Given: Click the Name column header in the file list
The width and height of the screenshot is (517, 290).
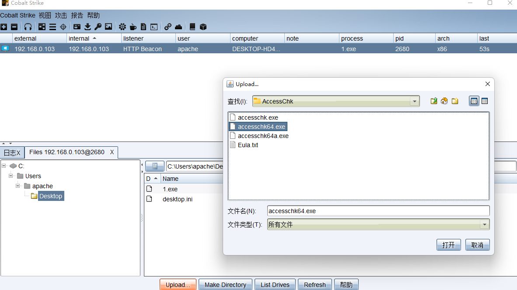Looking at the screenshot, I should [x=192, y=179].
